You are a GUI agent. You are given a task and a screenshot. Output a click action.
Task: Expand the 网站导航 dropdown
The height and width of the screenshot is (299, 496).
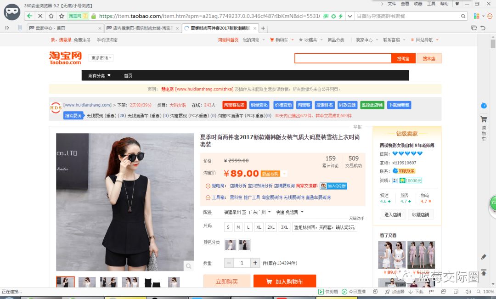click(424, 40)
